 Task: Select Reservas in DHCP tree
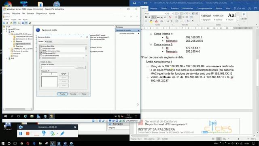coord(19,41)
